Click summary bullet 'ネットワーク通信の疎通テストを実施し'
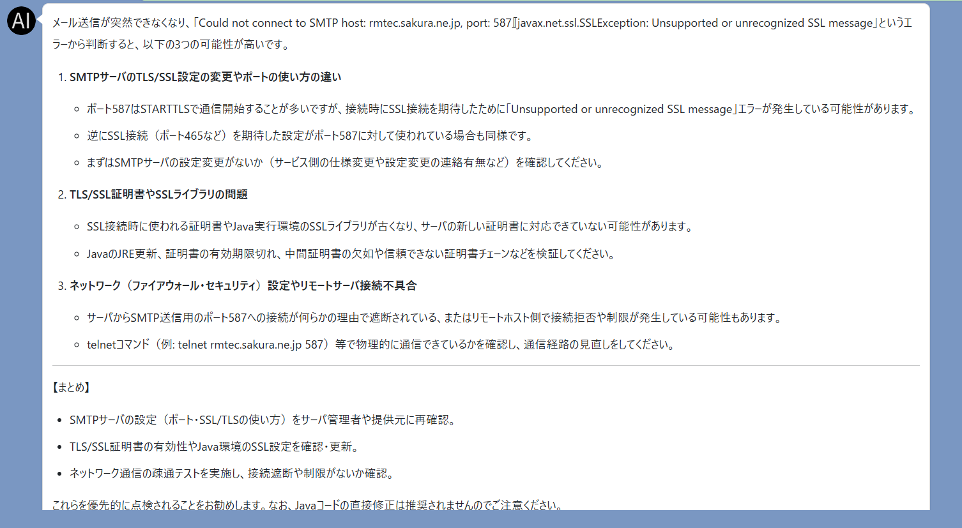 click(233, 474)
